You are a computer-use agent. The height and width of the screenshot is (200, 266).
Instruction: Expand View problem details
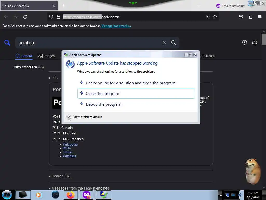(84, 117)
